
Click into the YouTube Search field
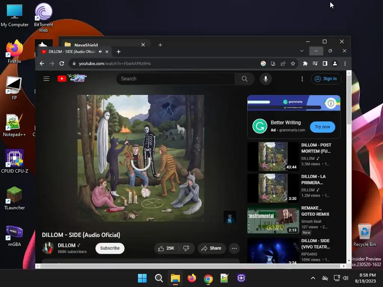[x=176, y=79]
